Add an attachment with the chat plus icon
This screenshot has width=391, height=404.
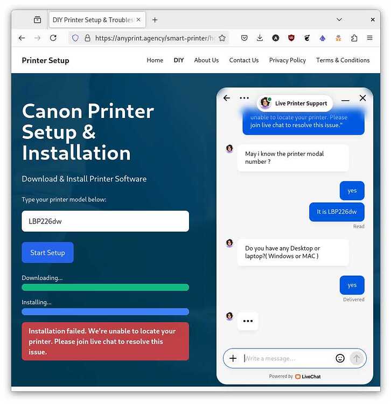[x=233, y=358]
